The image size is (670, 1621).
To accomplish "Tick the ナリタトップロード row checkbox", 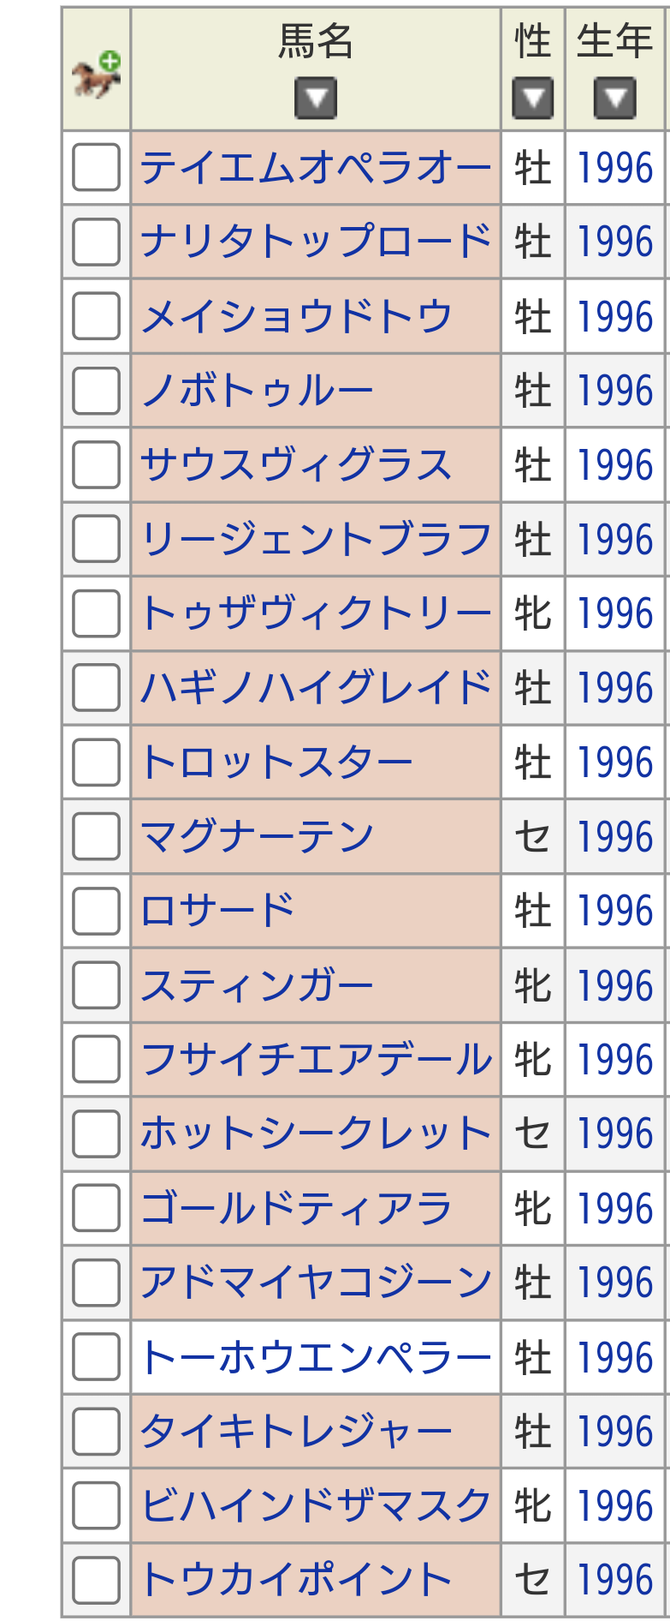I will [96, 242].
